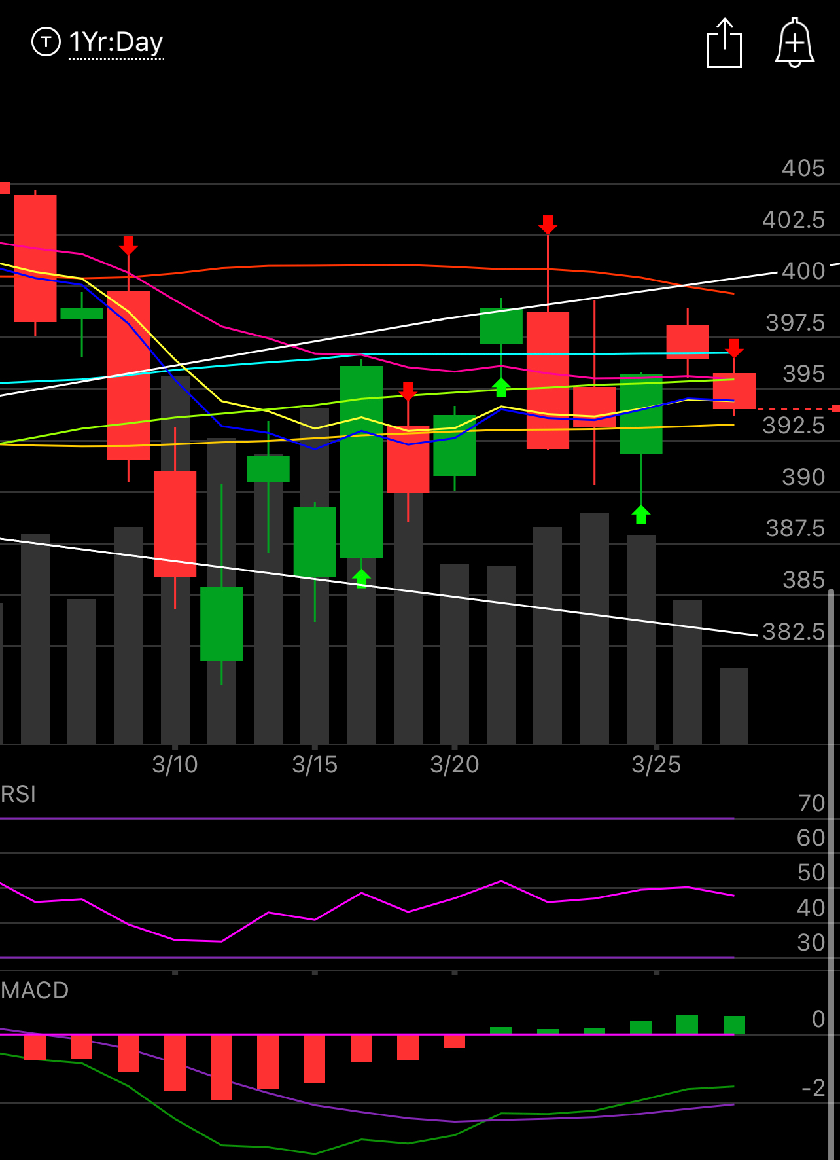Tap the 3/20 date axis label
840x1160 pixels.
pyautogui.click(x=455, y=764)
